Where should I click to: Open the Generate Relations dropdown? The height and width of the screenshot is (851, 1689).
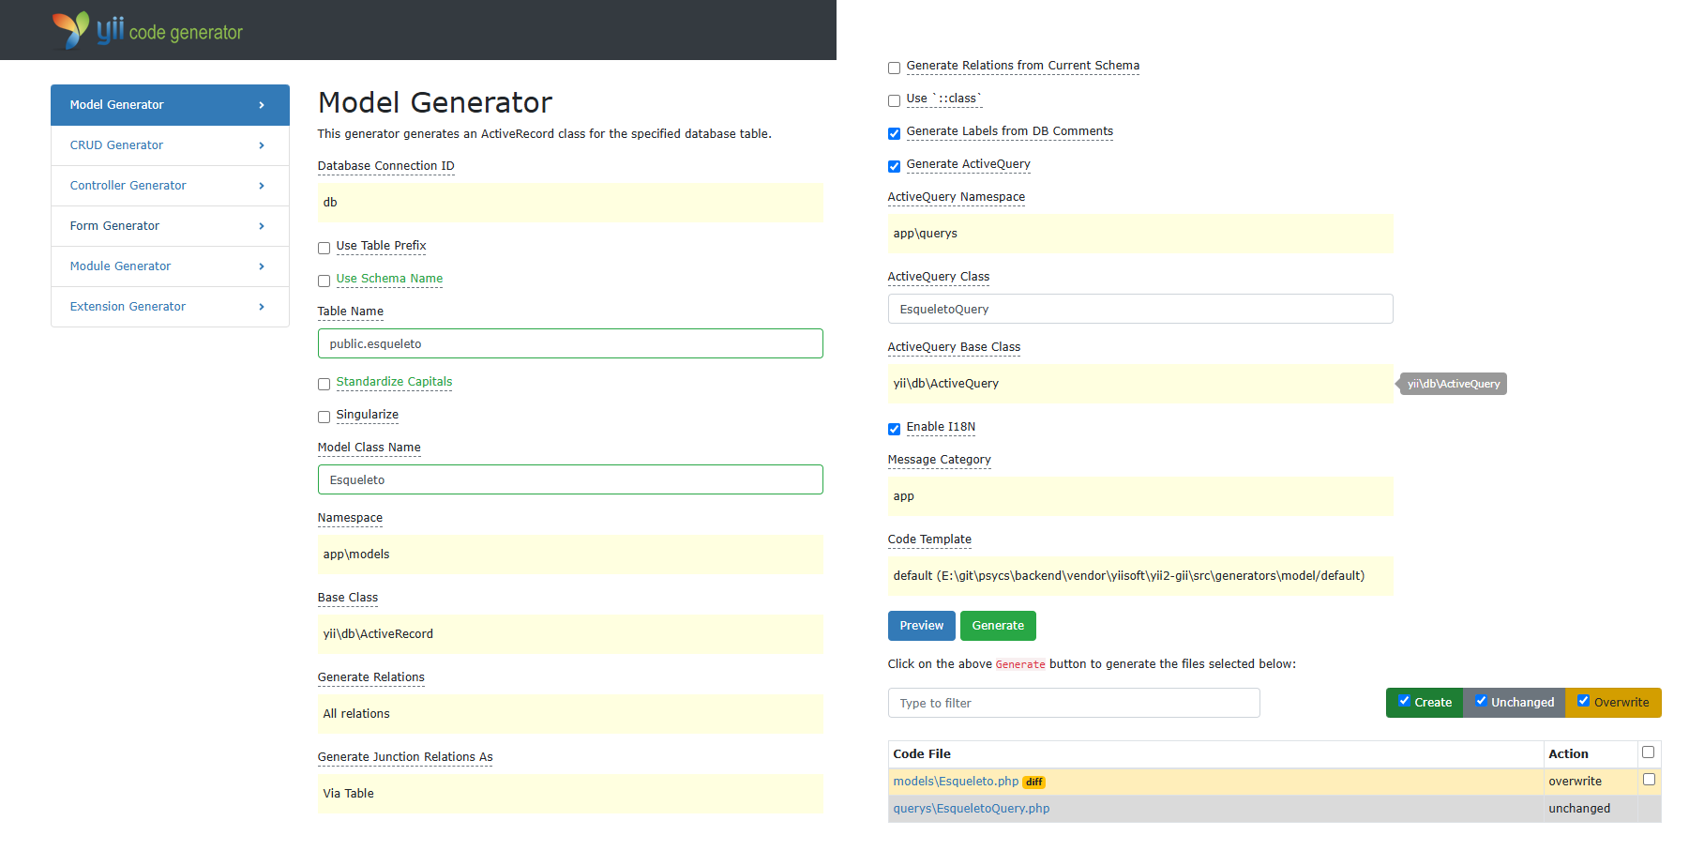[569, 714]
